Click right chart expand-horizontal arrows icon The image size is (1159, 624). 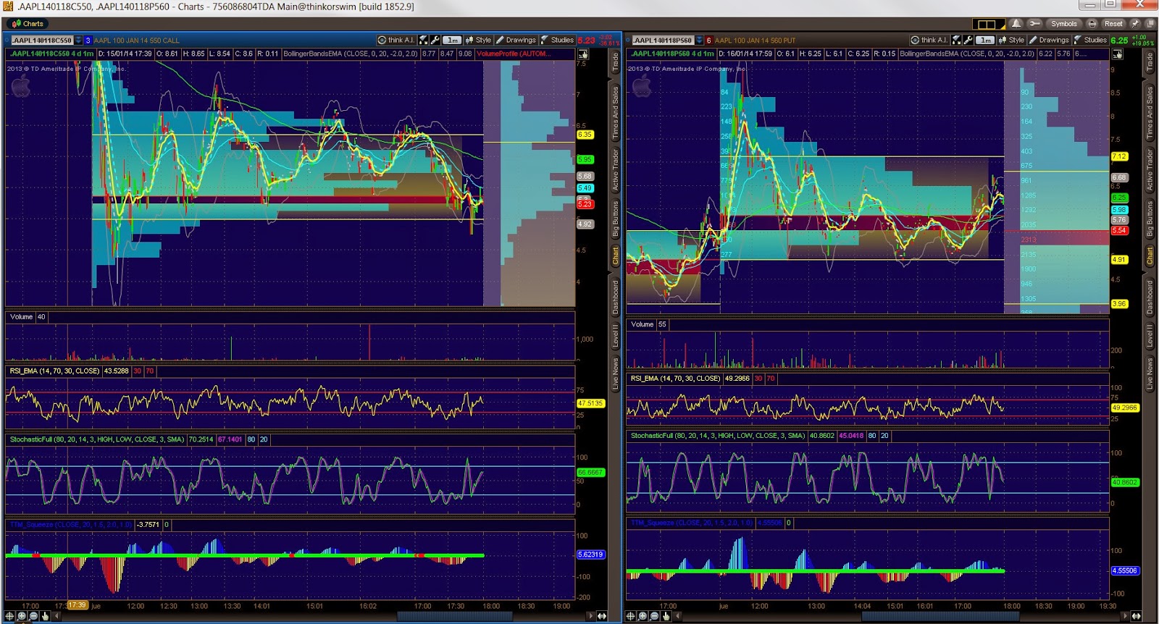tap(1136, 616)
